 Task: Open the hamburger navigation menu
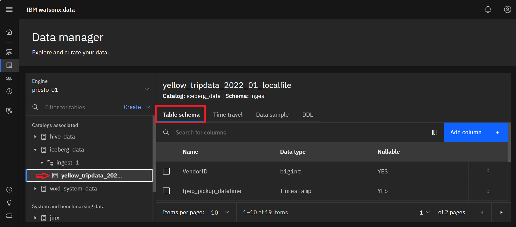coord(9,9)
